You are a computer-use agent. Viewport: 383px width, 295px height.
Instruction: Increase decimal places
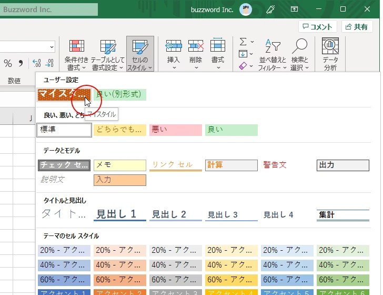(x=37, y=63)
